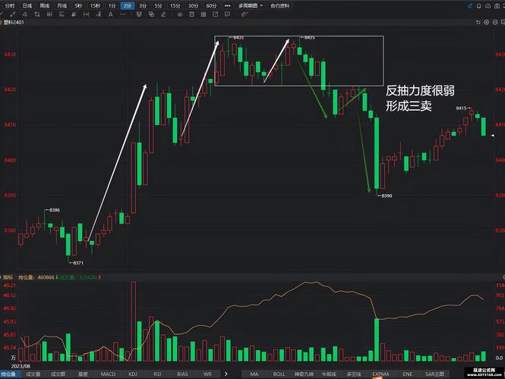This screenshot has width=505, height=379.
Task: Click the zoom out chart icon
Action: pos(495,22)
